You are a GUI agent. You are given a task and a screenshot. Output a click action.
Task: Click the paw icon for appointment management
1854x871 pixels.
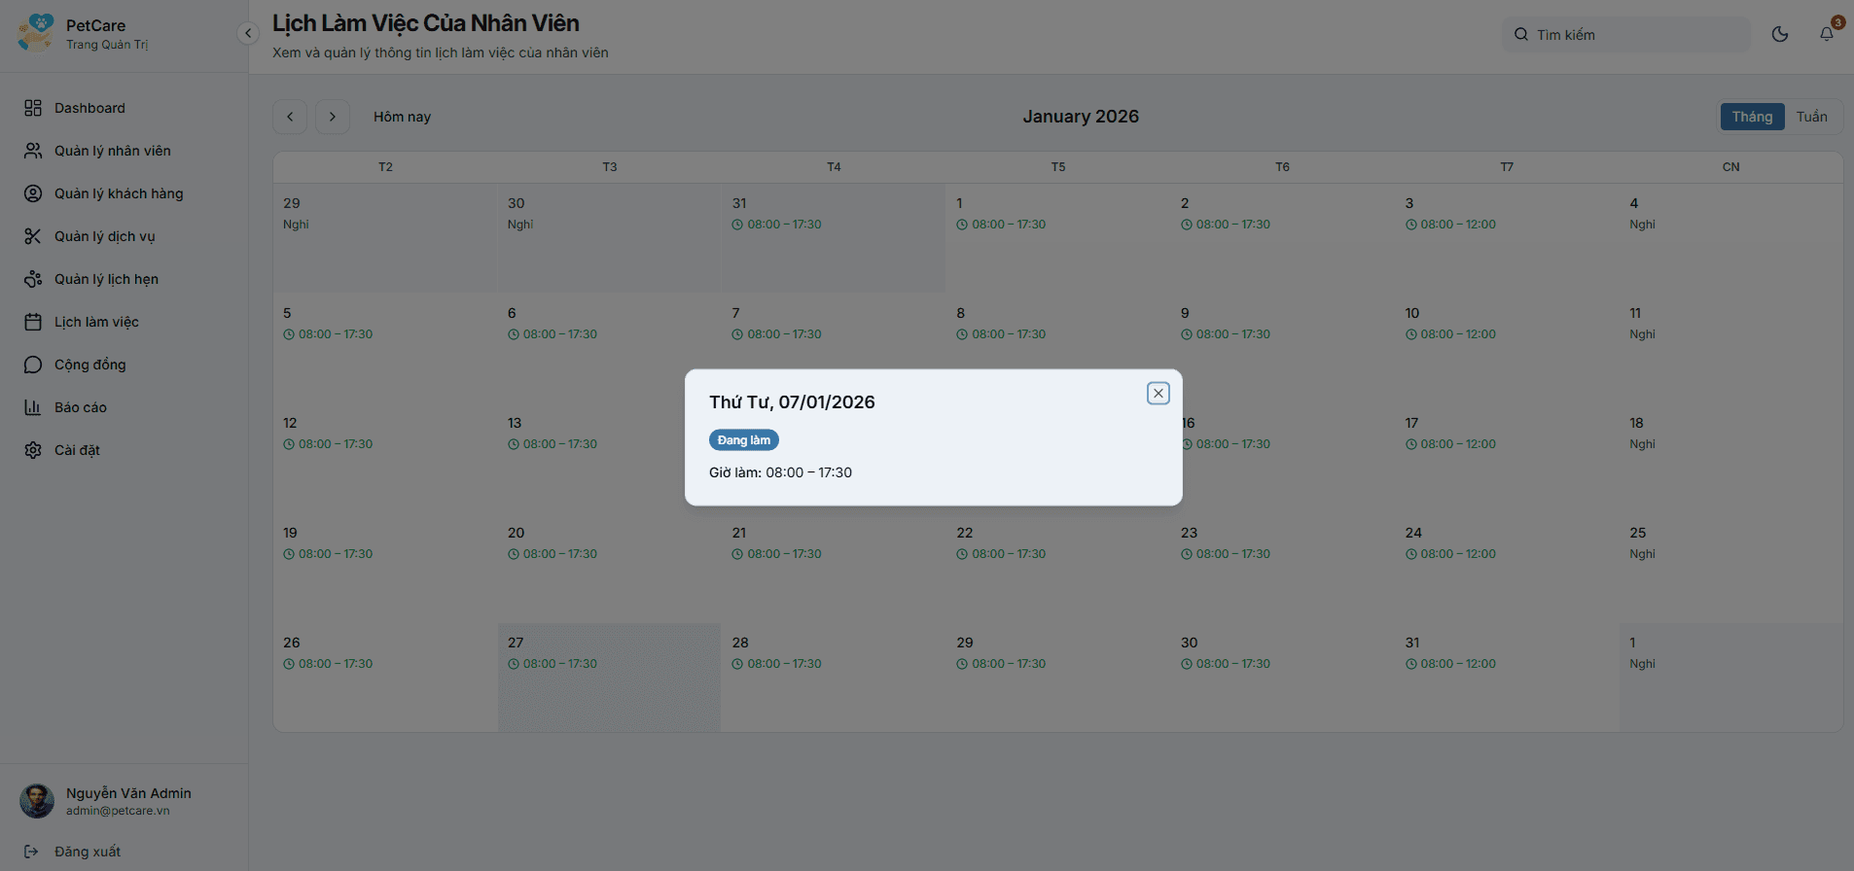coord(33,279)
